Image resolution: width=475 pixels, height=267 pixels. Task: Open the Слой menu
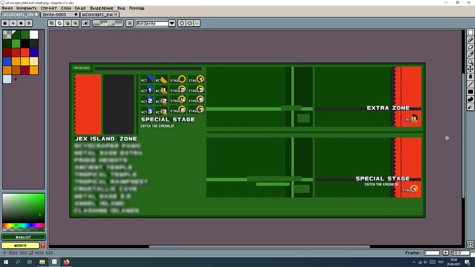click(x=66, y=8)
